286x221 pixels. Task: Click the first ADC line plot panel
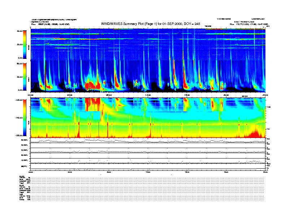(x=148, y=140)
